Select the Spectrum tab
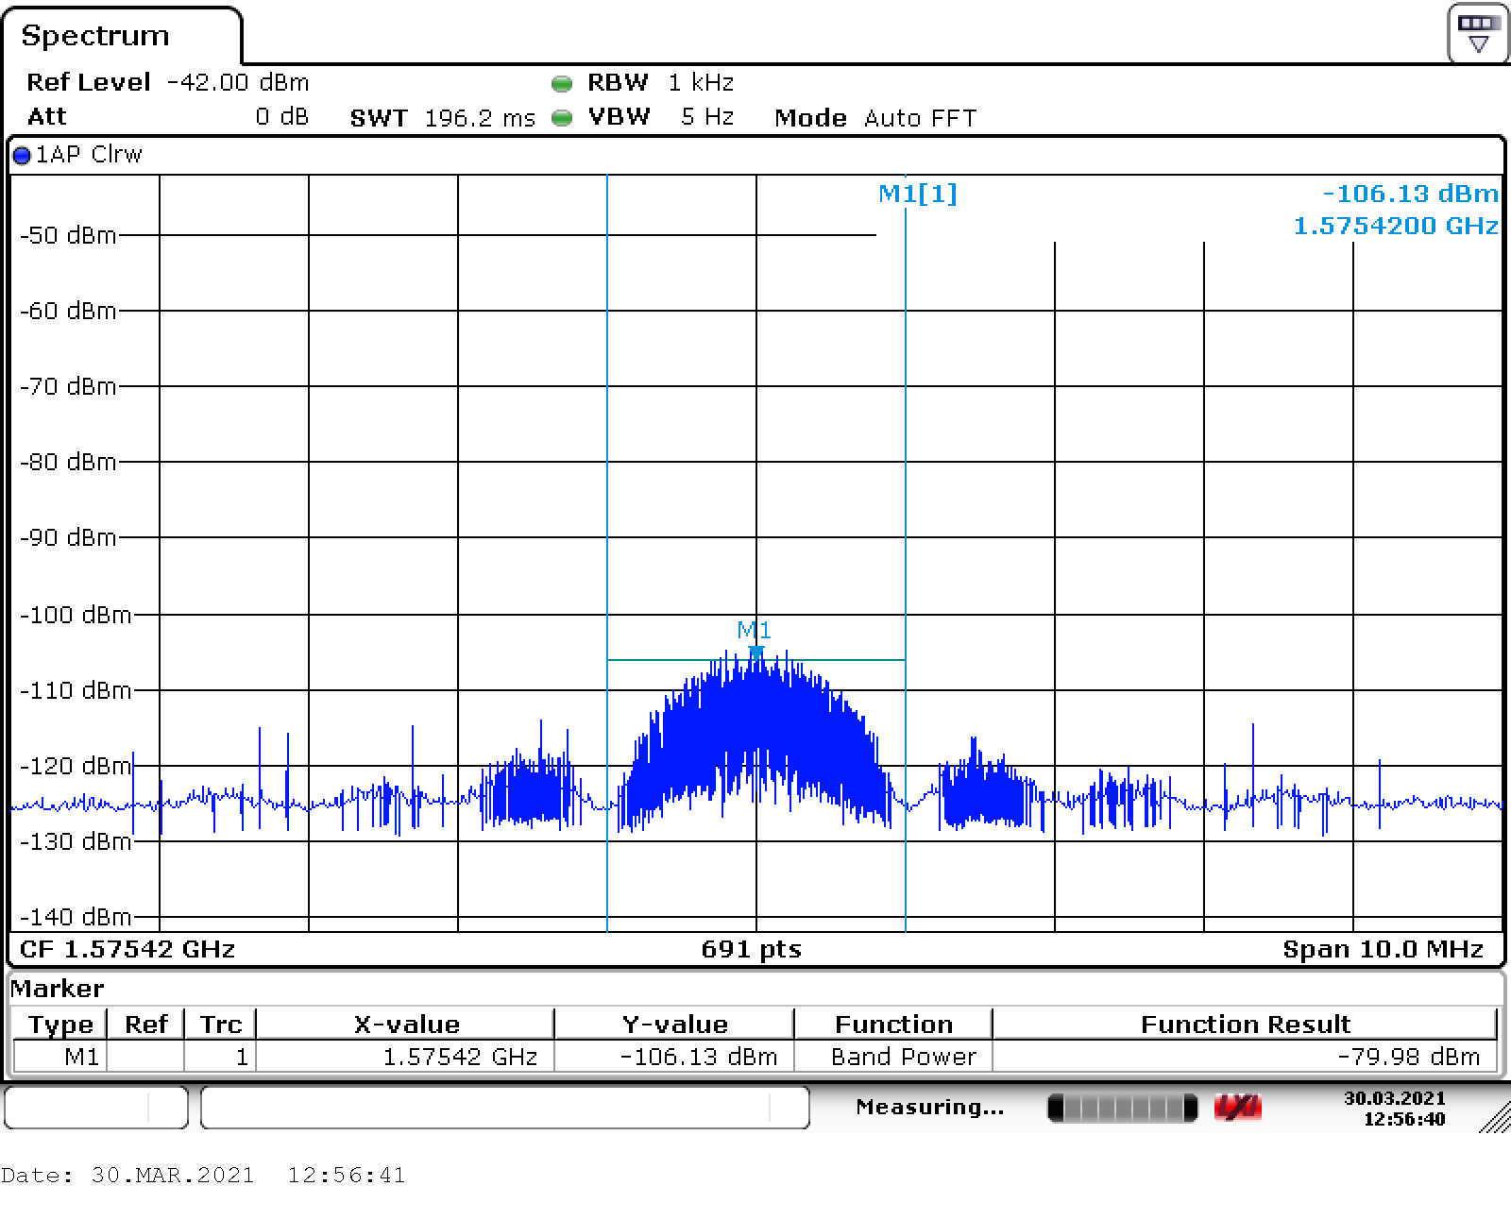The image size is (1511, 1220). pos(95,36)
